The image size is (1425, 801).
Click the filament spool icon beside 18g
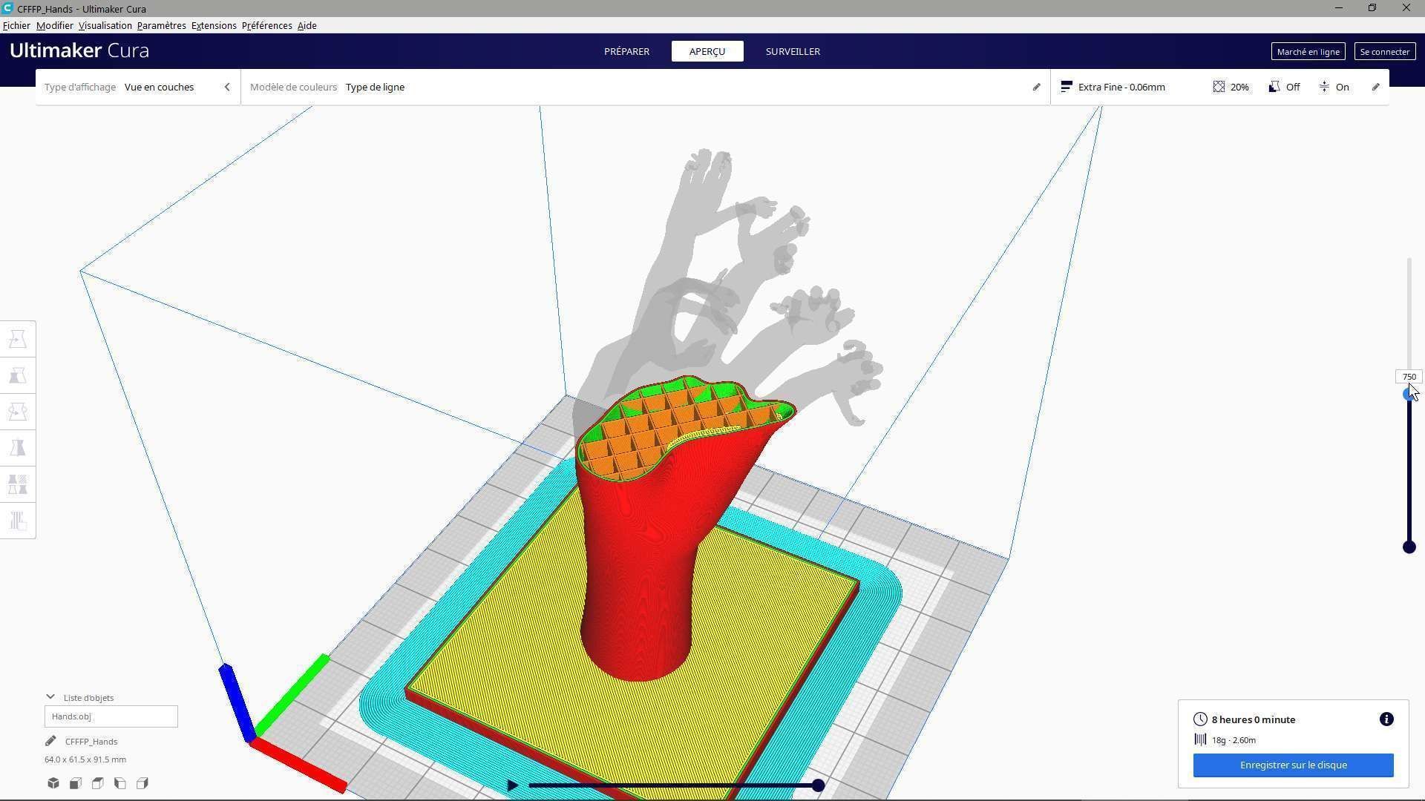pyautogui.click(x=1200, y=739)
